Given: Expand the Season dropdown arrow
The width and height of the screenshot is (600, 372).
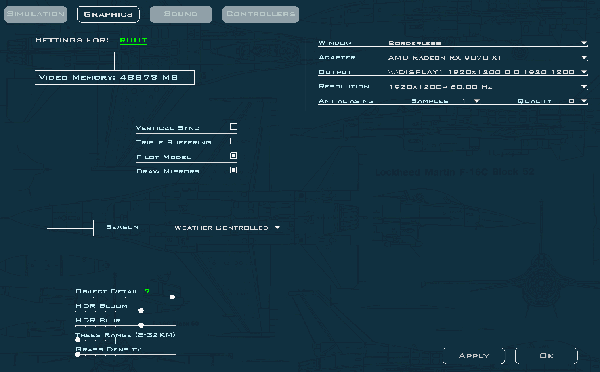Looking at the screenshot, I should click(277, 227).
